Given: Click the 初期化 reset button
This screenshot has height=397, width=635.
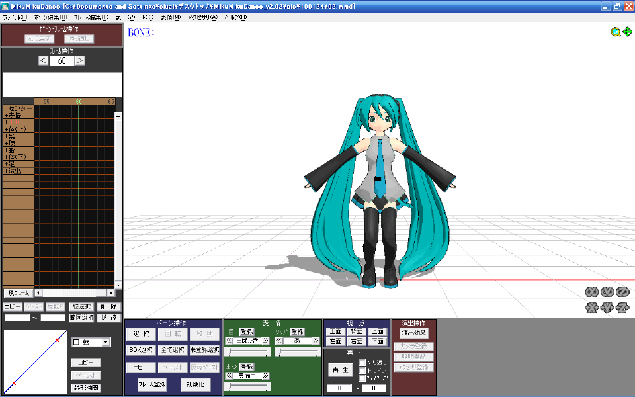Looking at the screenshot, I should [196, 384].
